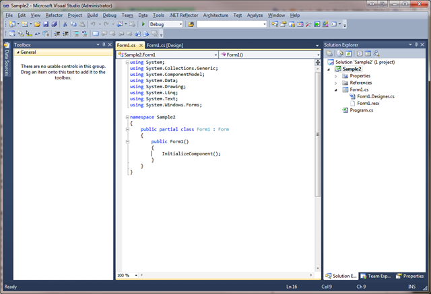Switch to the Form1.cs [Design] tab
Image resolution: width=431 pixels, height=294 pixels.
(x=165, y=45)
